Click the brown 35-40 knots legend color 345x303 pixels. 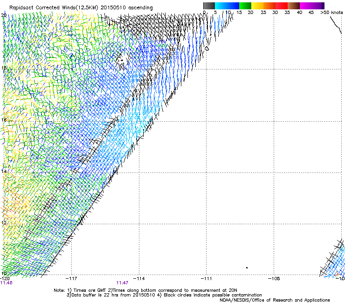click(x=294, y=6)
